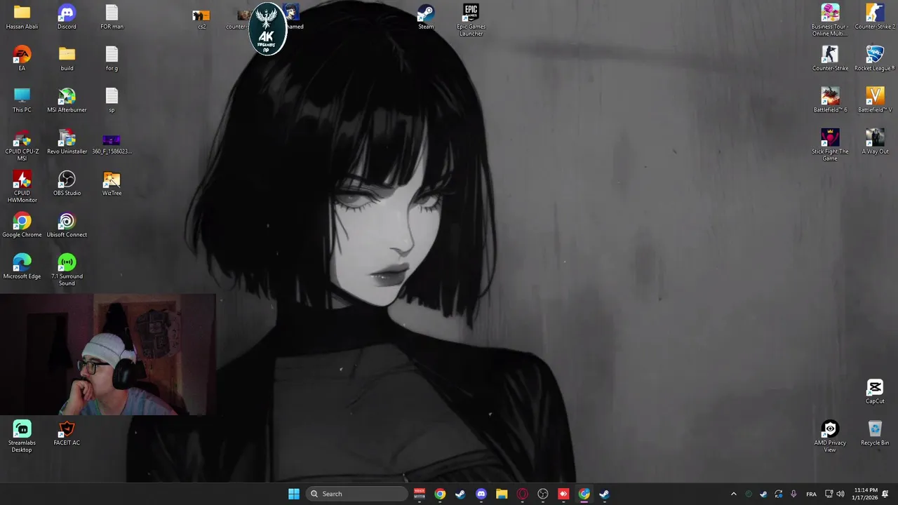Launch Streamlabs Desktop shortcut
Viewport: 898px width, 505px height.
(x=22, y=436)
